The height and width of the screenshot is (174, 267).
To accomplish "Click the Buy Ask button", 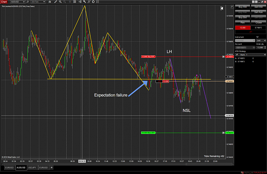I will point(243,12).
